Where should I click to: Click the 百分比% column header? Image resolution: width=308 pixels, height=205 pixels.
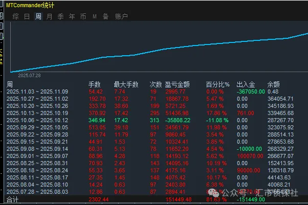(x=218, y=84)
